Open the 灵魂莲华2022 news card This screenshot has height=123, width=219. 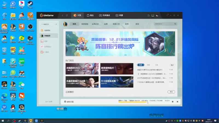pos(82,69)
